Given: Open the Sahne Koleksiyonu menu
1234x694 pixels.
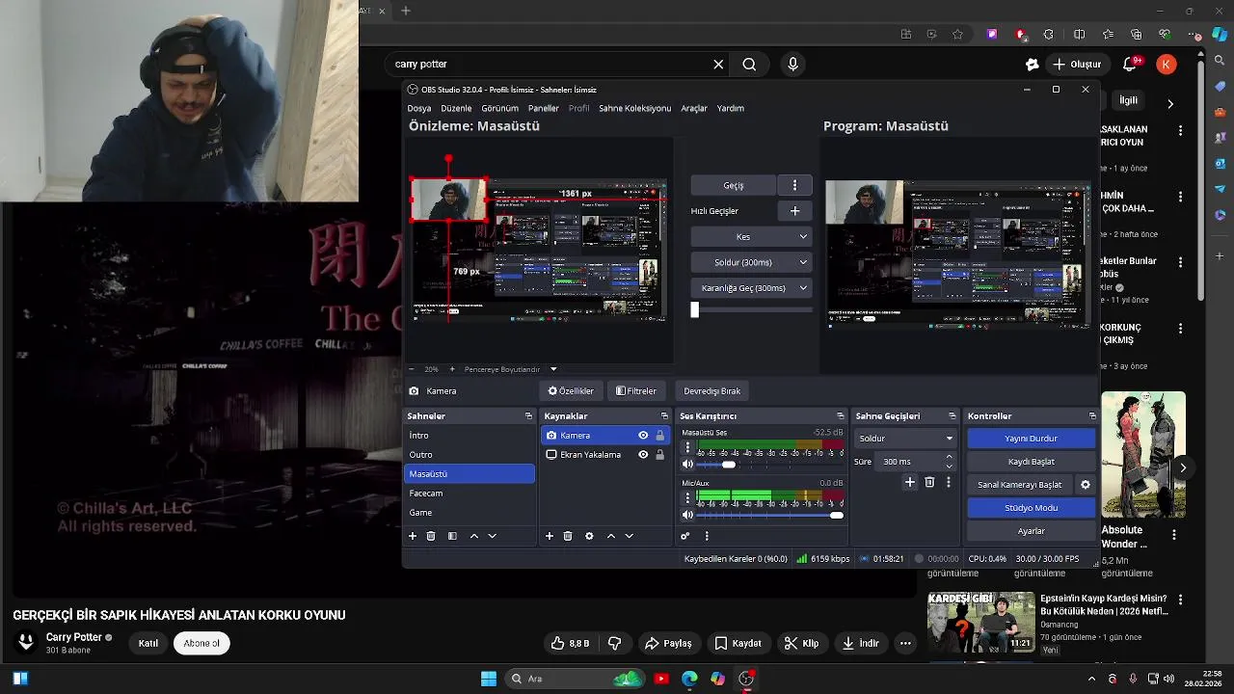Looking at the screenshot, I should 634,108.
